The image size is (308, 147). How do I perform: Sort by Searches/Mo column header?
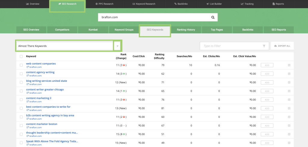pyautogui.click(x=184, y=56)
